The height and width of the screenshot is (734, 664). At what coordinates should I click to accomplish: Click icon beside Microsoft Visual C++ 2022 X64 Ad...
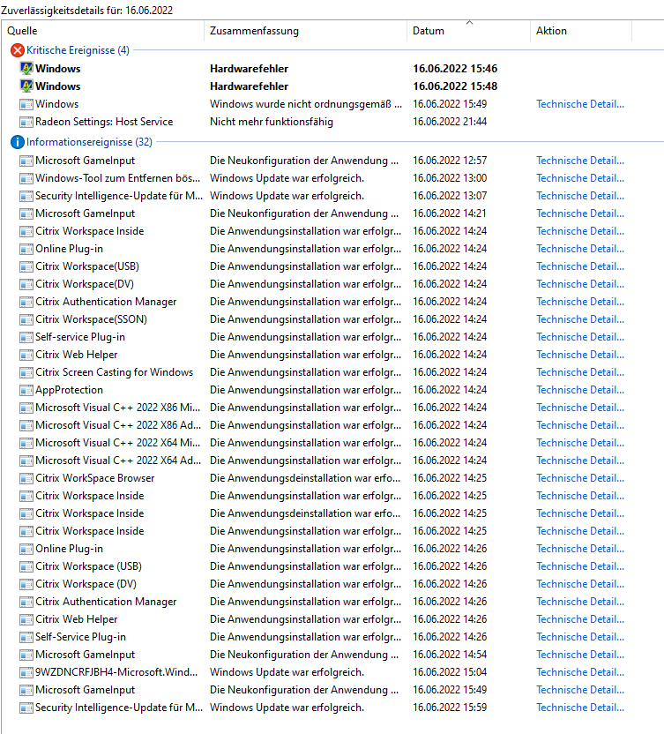pos(26,461)
